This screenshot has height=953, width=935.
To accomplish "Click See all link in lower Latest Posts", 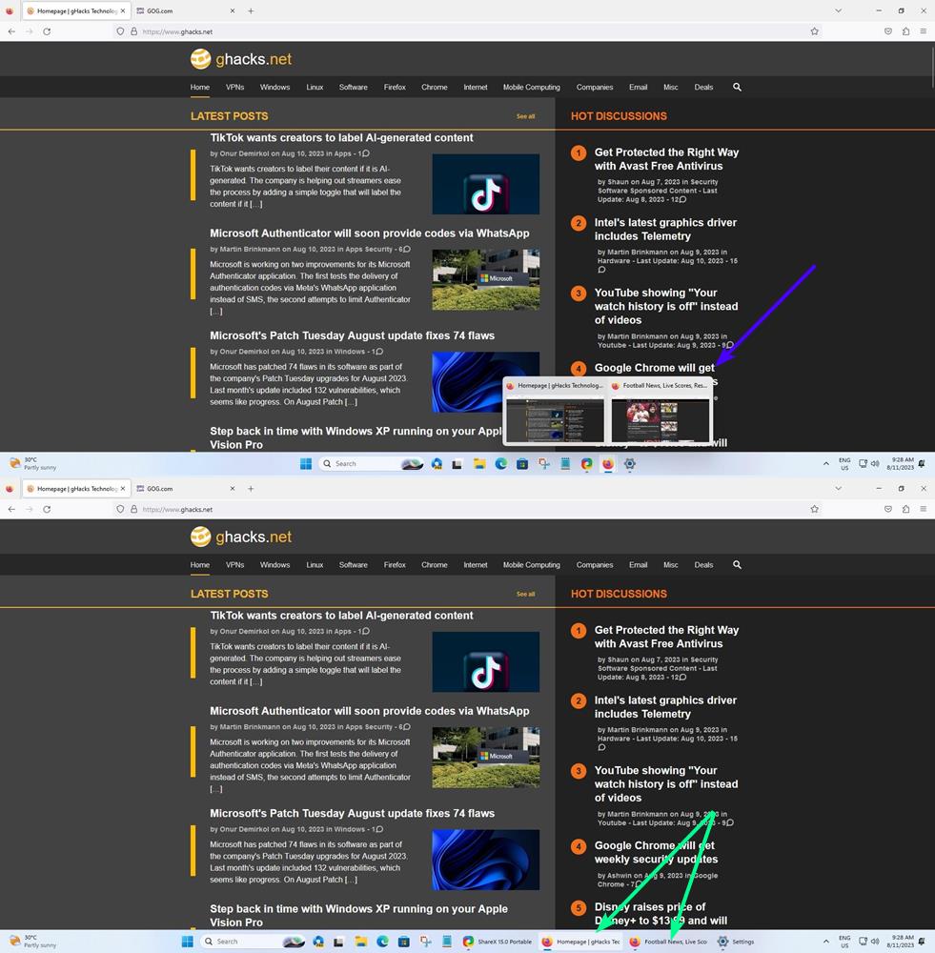I will click(x=526, y=594).
